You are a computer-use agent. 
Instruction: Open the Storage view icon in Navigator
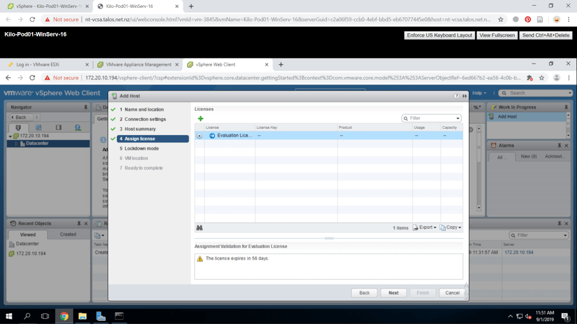click(x=59, y=128)
